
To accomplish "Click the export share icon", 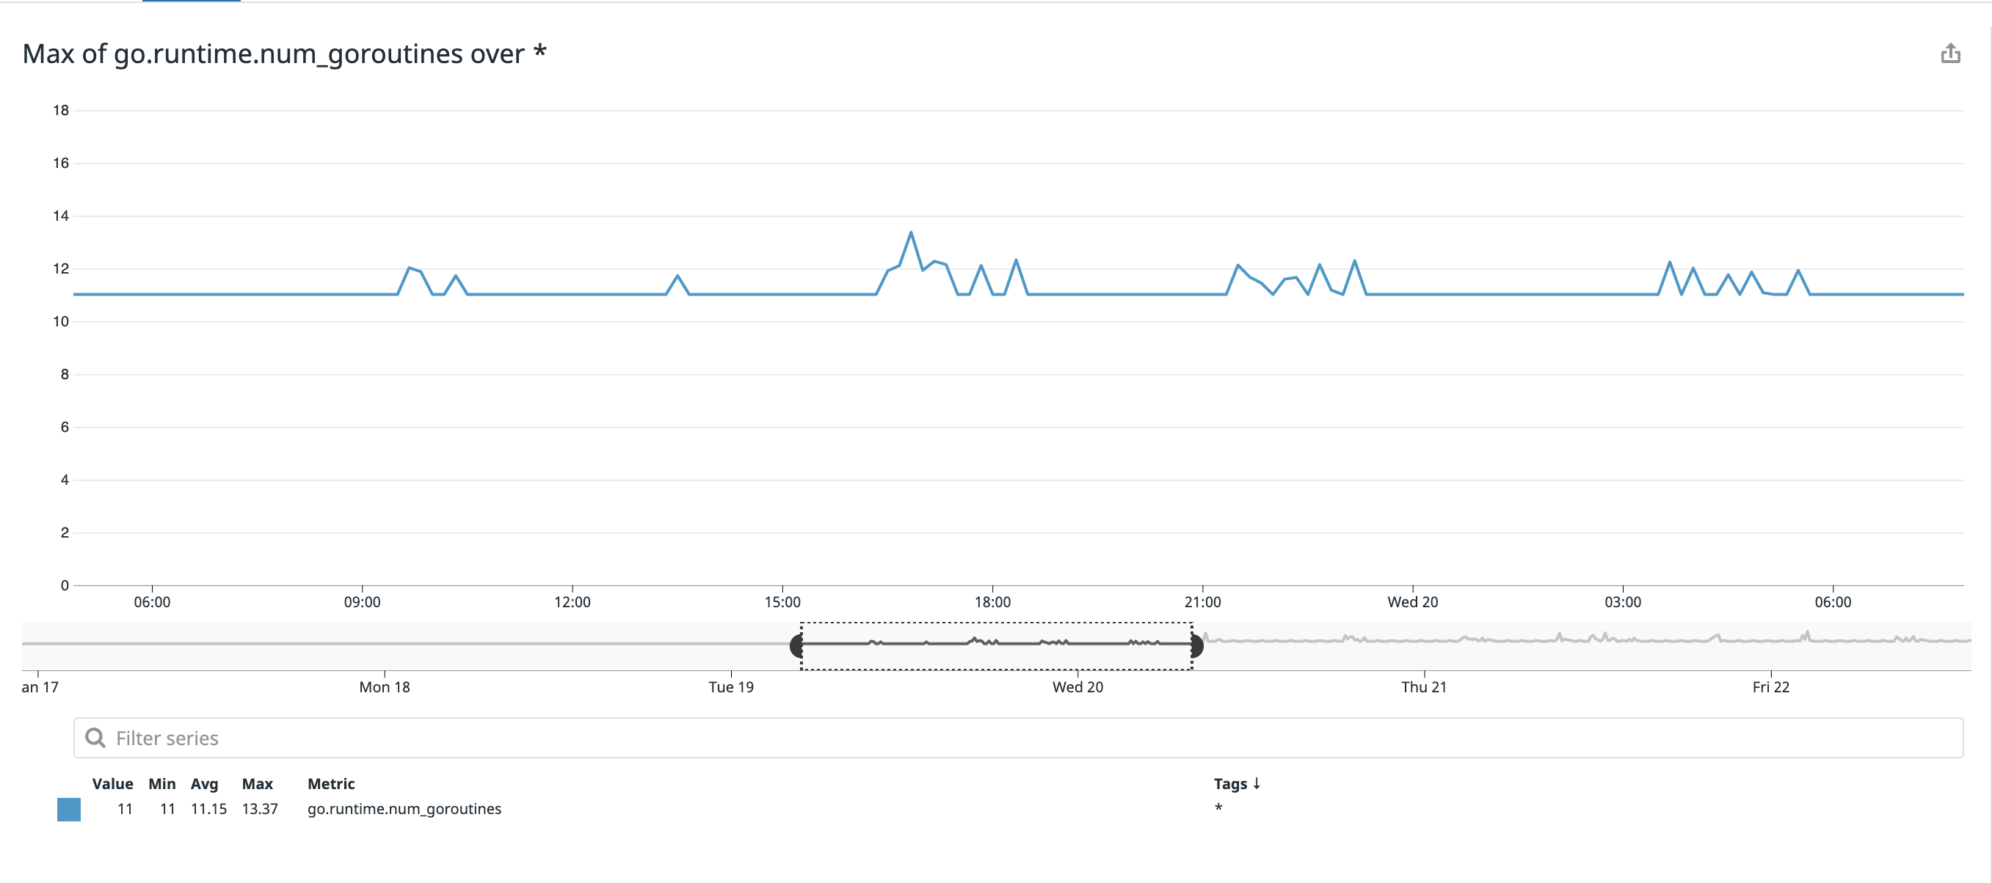I will pos(1950,54).
